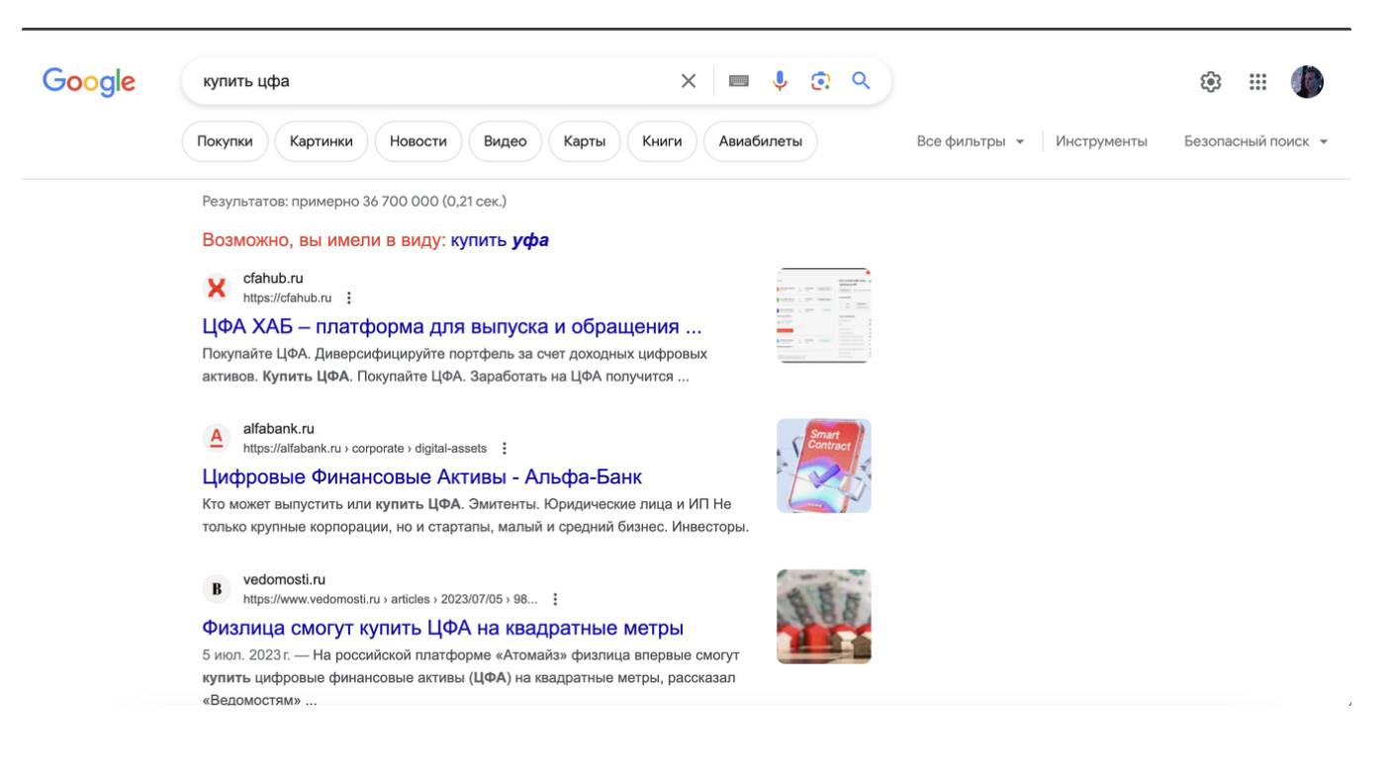Screen dimensions: 1391x773
Task: Clear the search query with X icon
Action: 689,81
